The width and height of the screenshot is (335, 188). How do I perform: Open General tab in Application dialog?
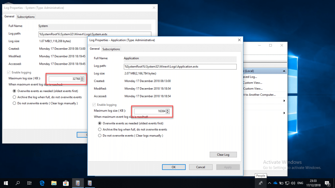(95, 49)
